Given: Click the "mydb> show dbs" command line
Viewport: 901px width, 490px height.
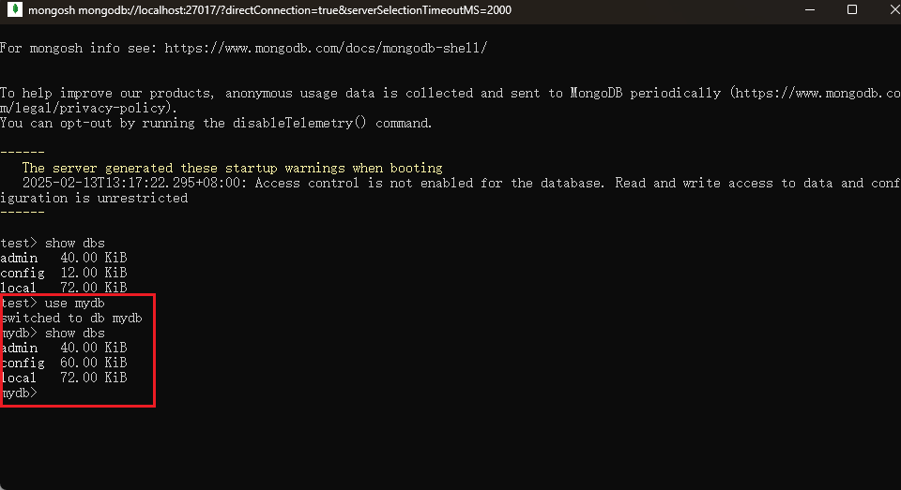Looking at the screenshot, I should coord(53,334).
